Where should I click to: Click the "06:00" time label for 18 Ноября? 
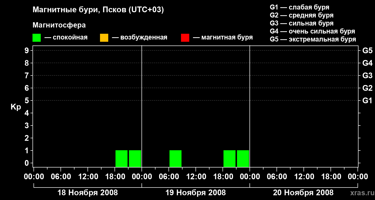coord(61,176)
